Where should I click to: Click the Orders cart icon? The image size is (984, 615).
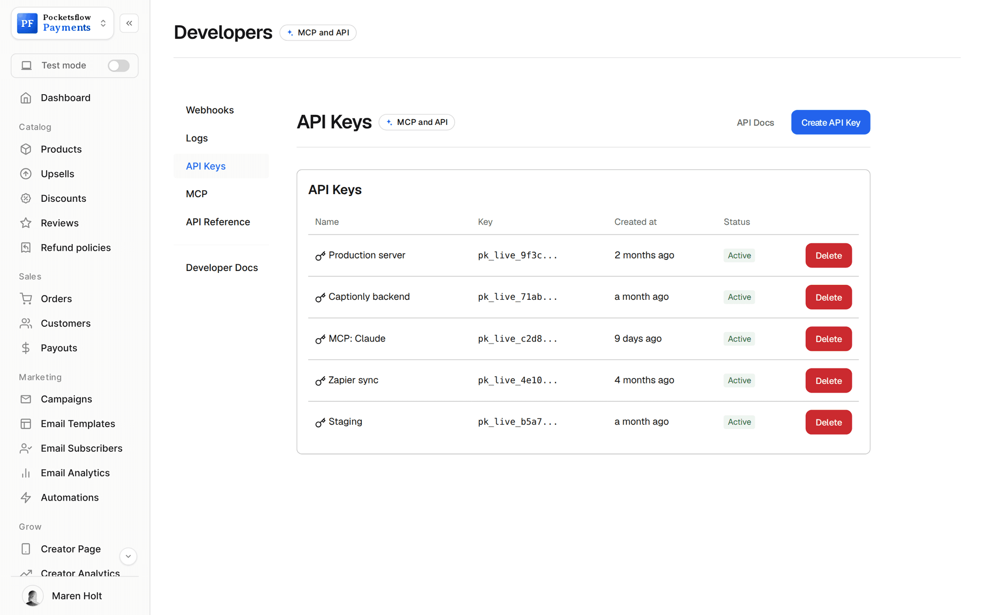pos(26,299)
